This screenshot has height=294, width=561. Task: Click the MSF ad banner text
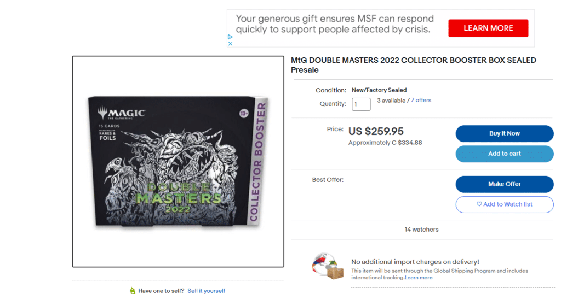(335, 24)
